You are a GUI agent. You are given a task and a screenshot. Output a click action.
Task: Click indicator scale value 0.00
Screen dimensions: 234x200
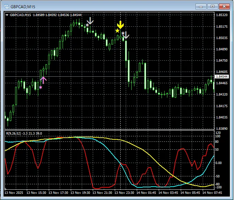[x=219, y=163]
